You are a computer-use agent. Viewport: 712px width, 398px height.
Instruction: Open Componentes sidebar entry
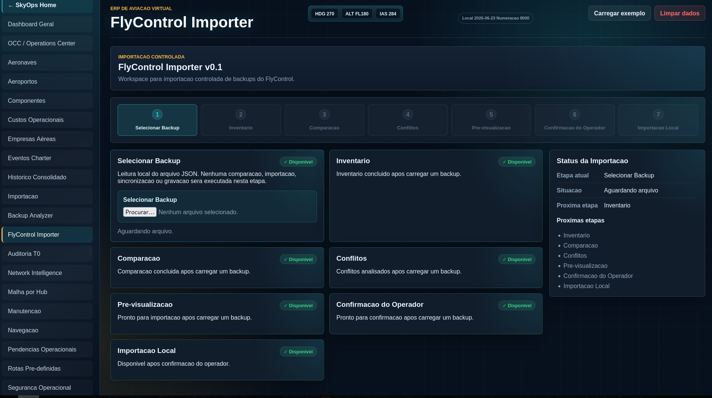coord(47,101)
